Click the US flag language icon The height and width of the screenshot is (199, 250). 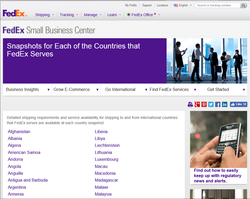176,6
